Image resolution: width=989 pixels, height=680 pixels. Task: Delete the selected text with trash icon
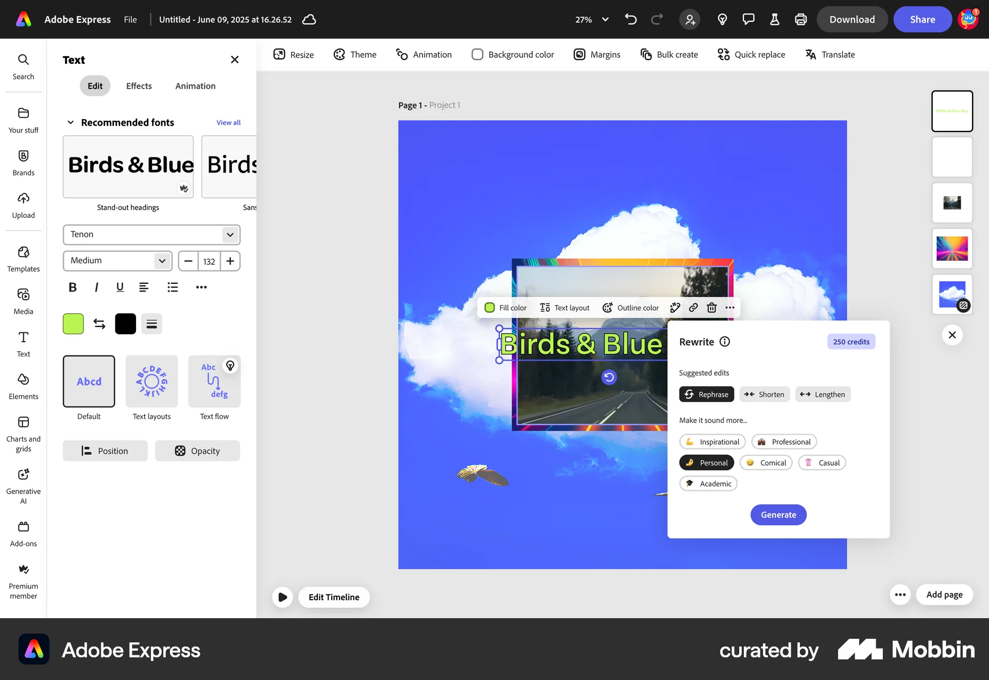click(x=712, y=308)
